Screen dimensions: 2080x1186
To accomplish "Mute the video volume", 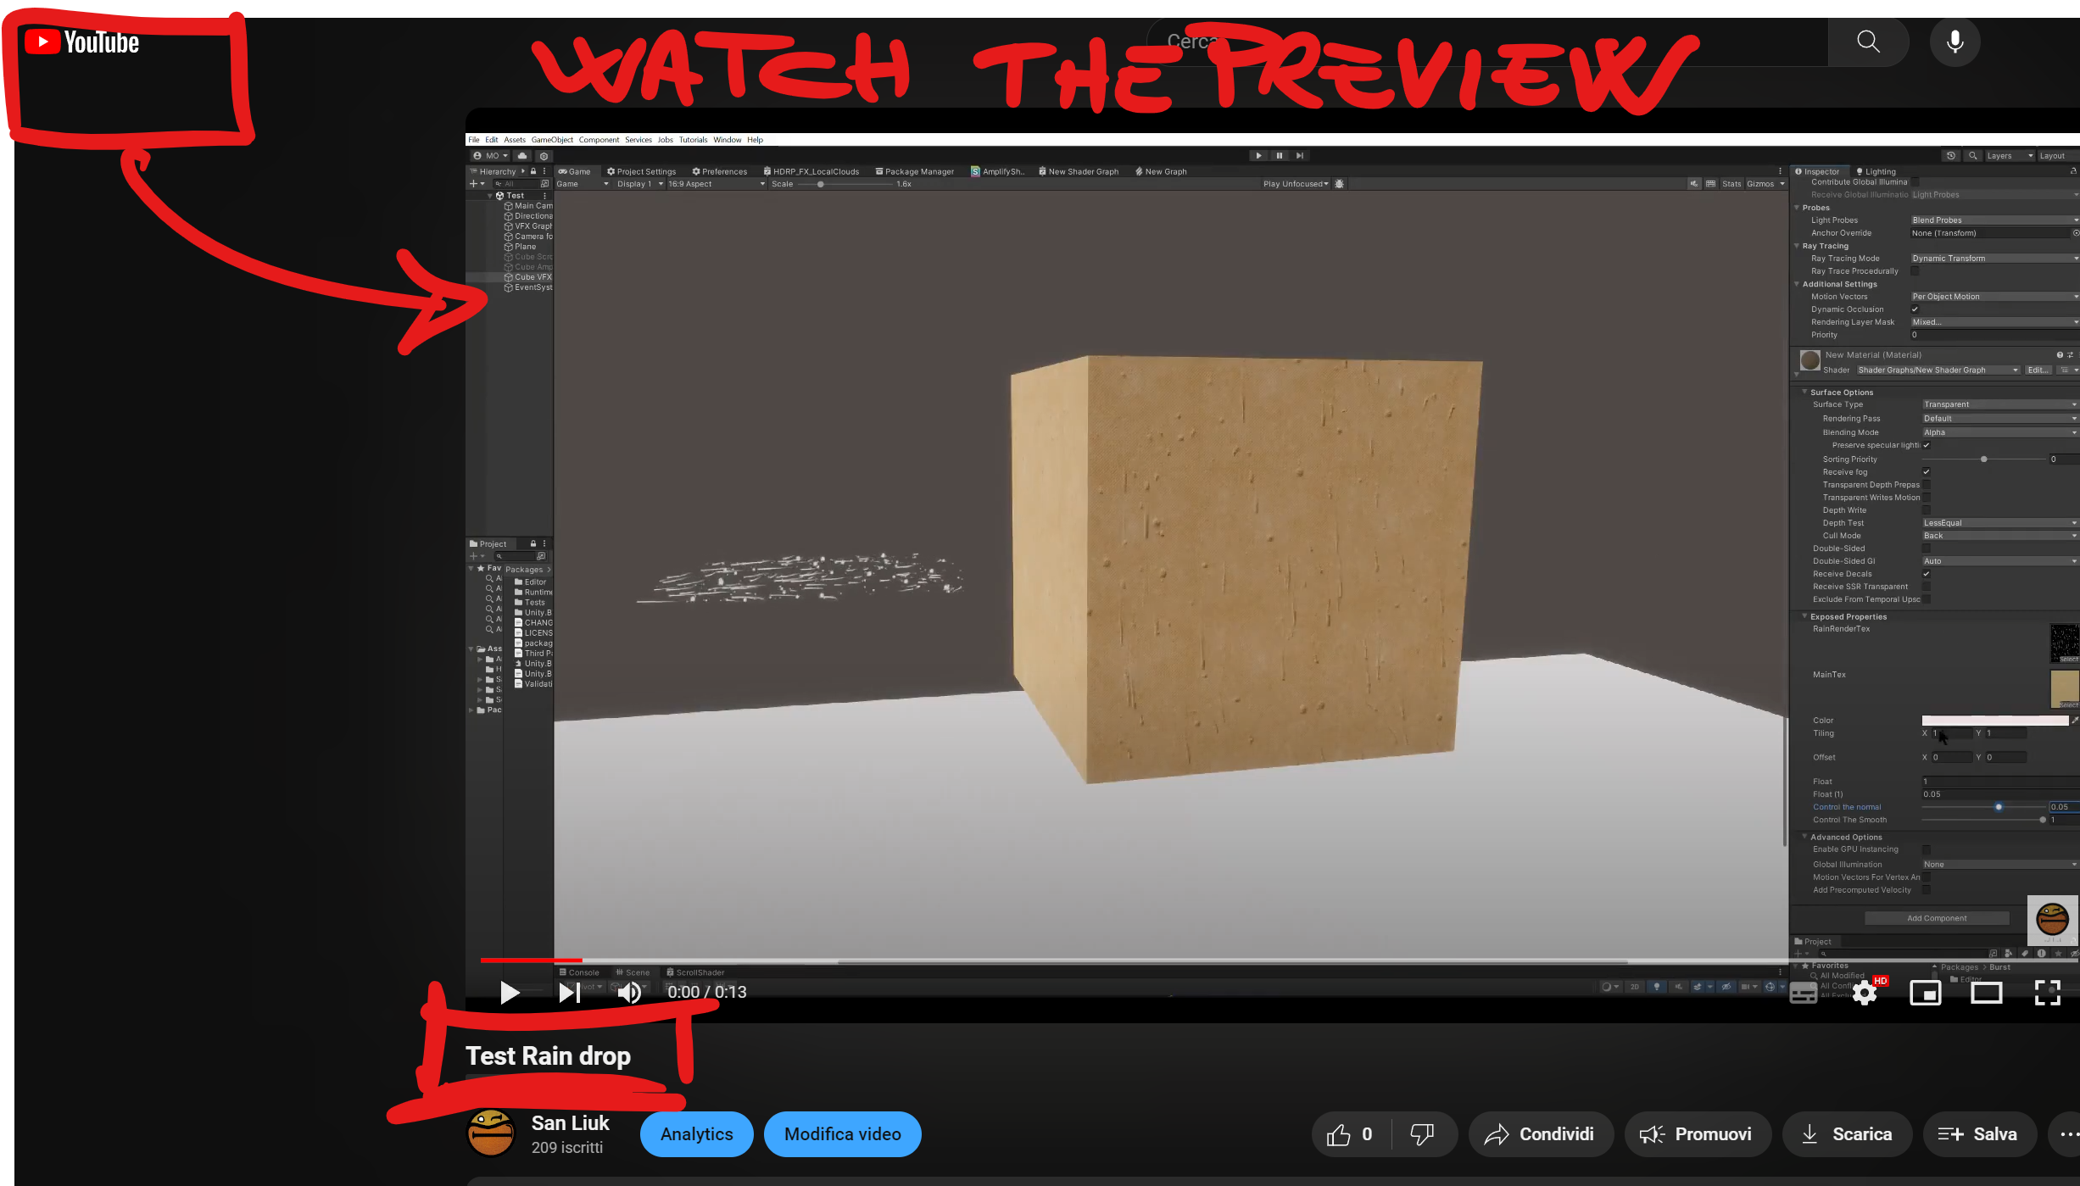I will 628,992.
